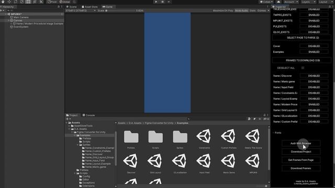Click the Play button
This screenshot has height=188, width=335.
coord(156,2)
